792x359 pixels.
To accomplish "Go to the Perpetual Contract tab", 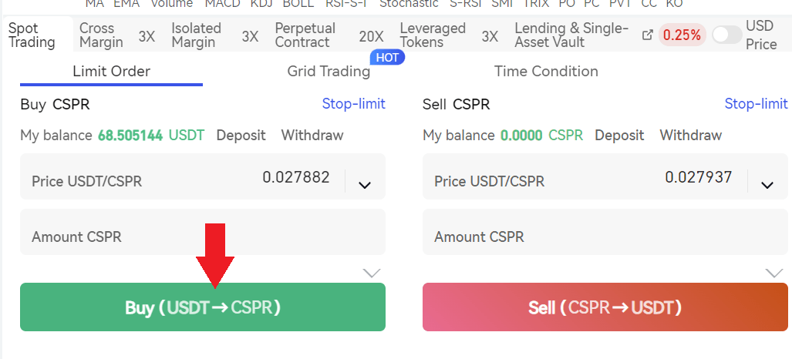I will tap(305, 35).
